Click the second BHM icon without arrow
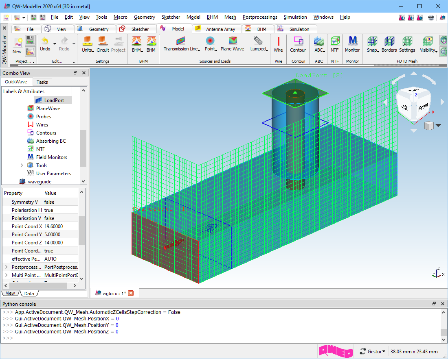This screenshot has height=359, width=448. (152, 41)
